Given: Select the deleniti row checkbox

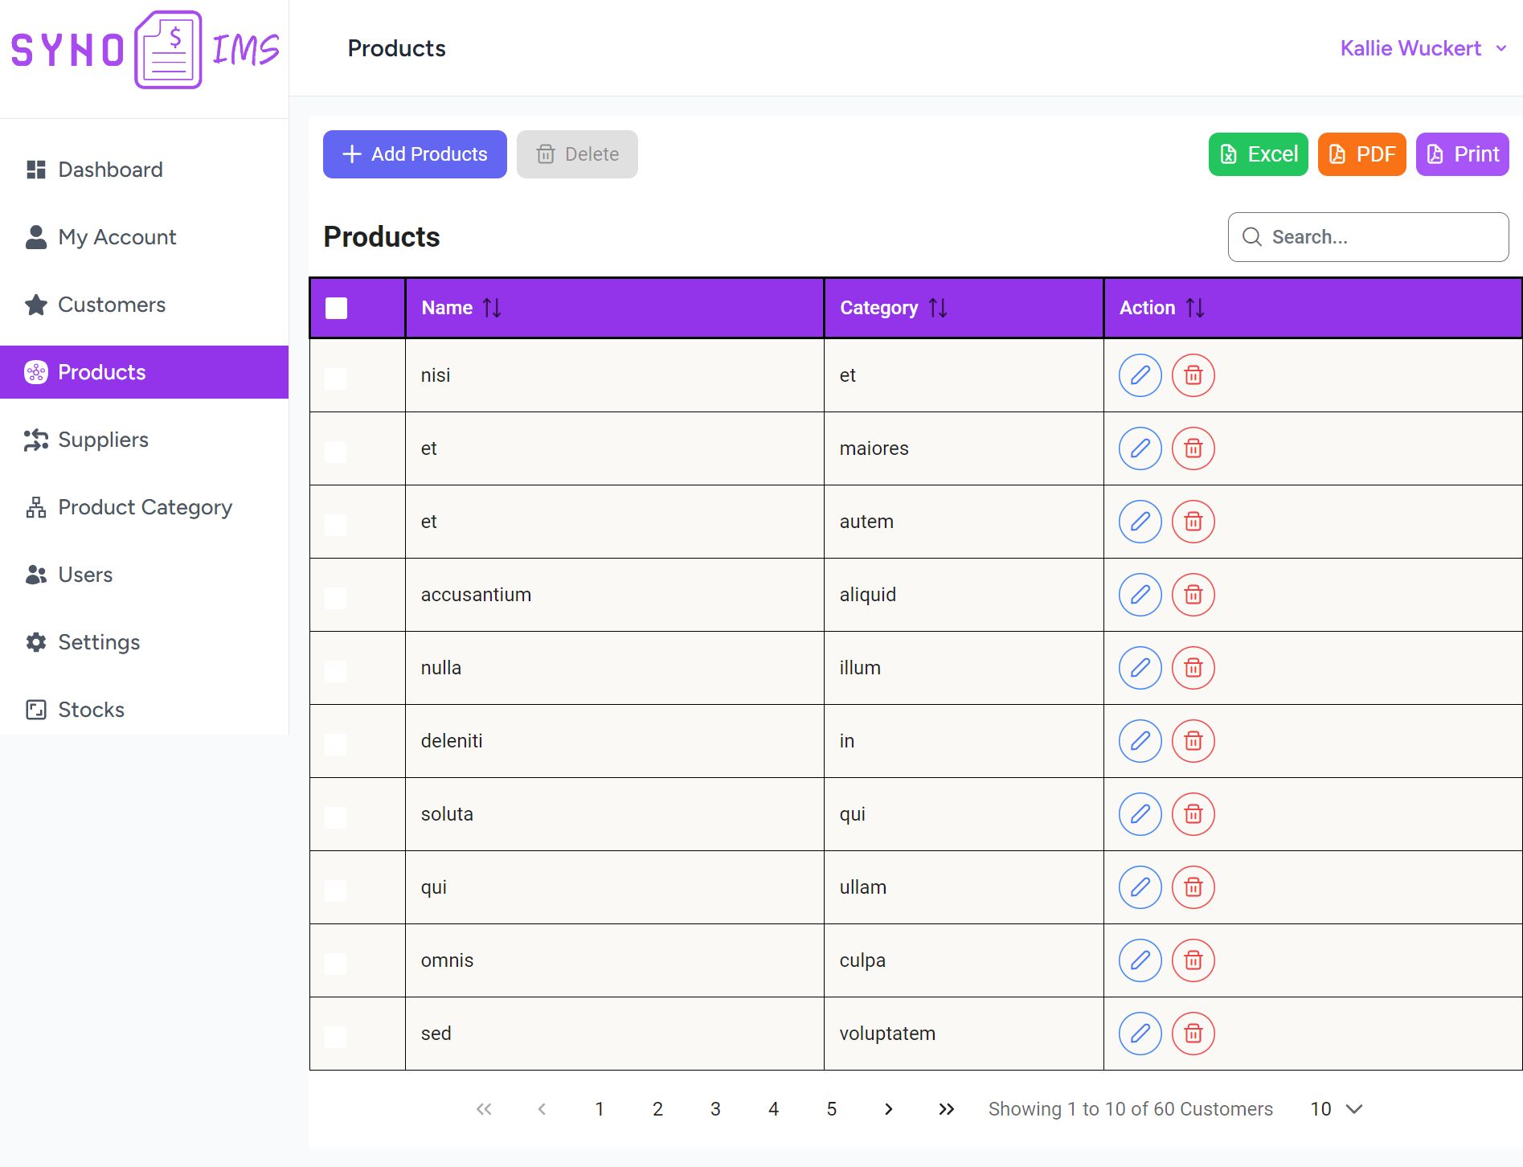Looking at the screenshot, I should pos(336,743).
